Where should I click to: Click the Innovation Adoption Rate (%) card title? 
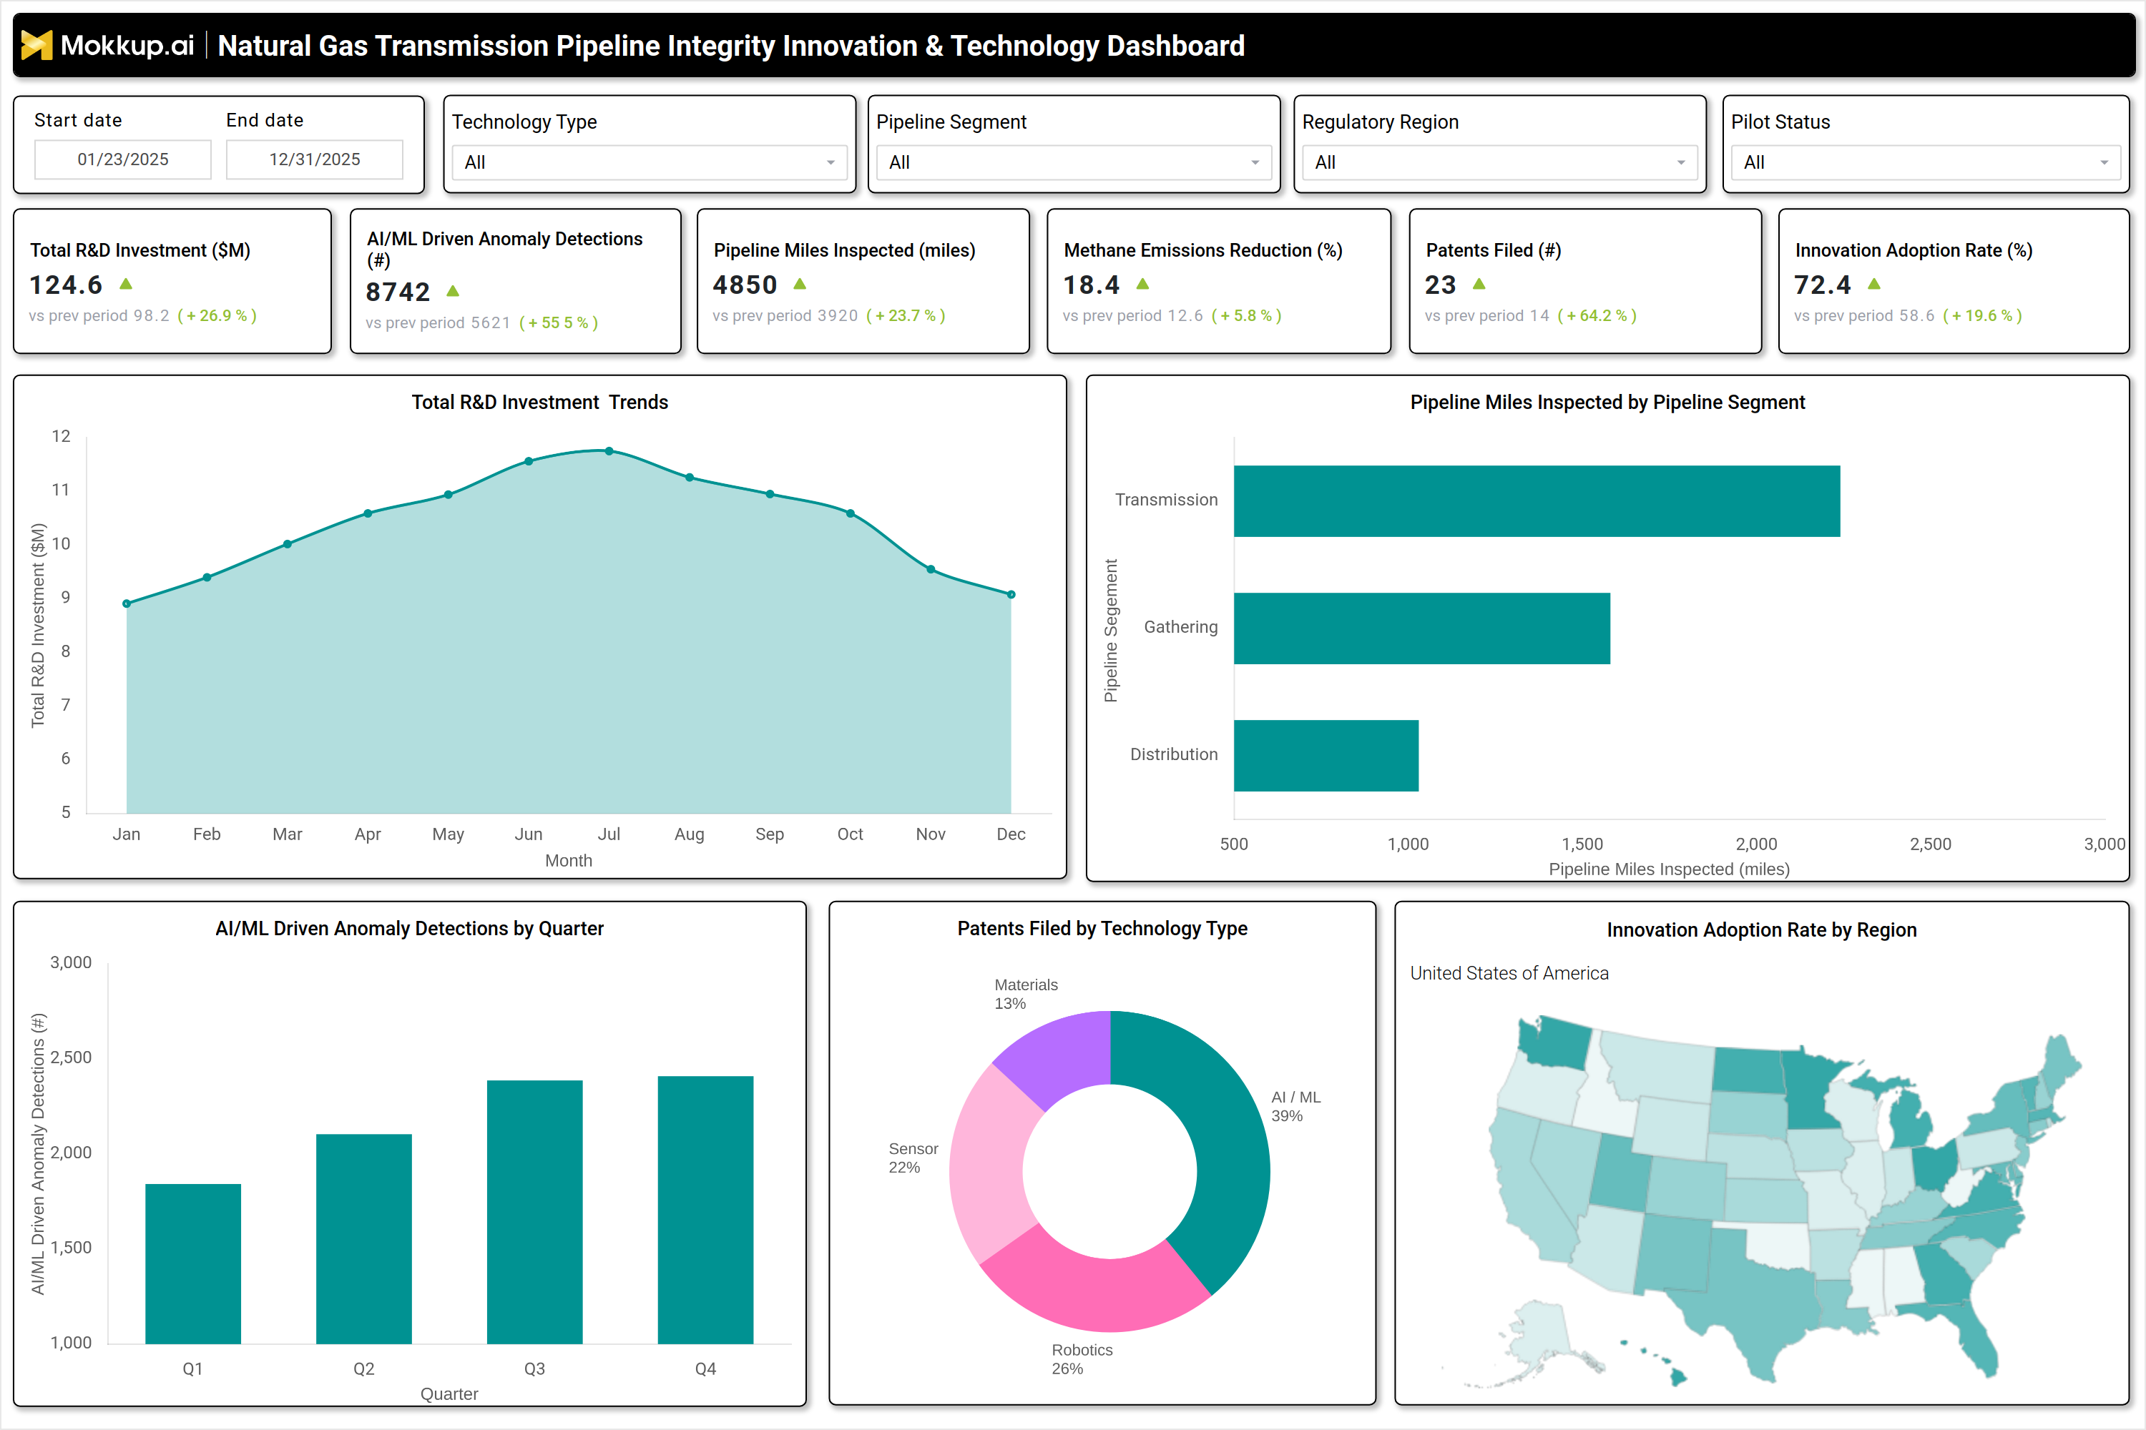(1914, 250)
